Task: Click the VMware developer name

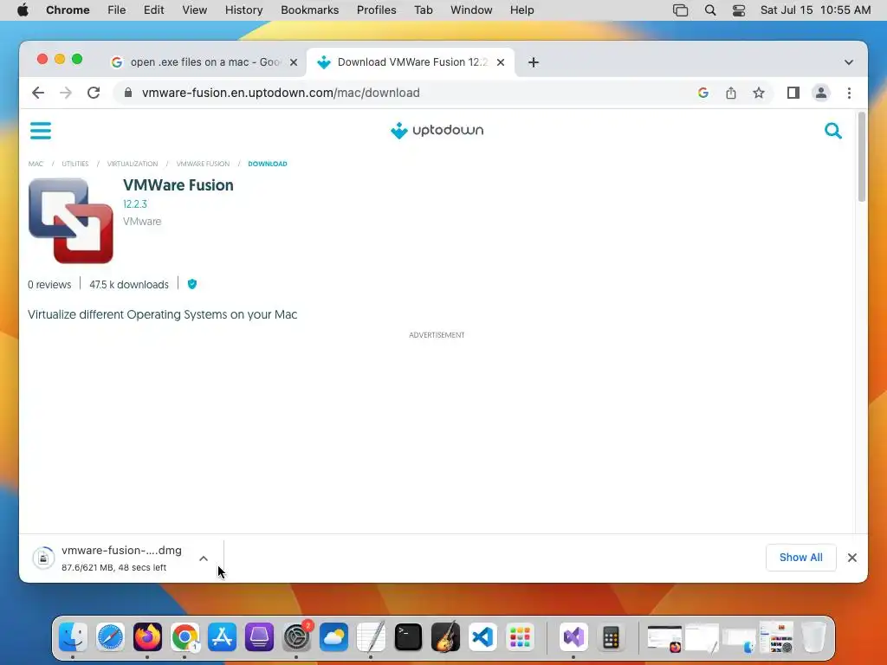Action: tap(142, 221)
